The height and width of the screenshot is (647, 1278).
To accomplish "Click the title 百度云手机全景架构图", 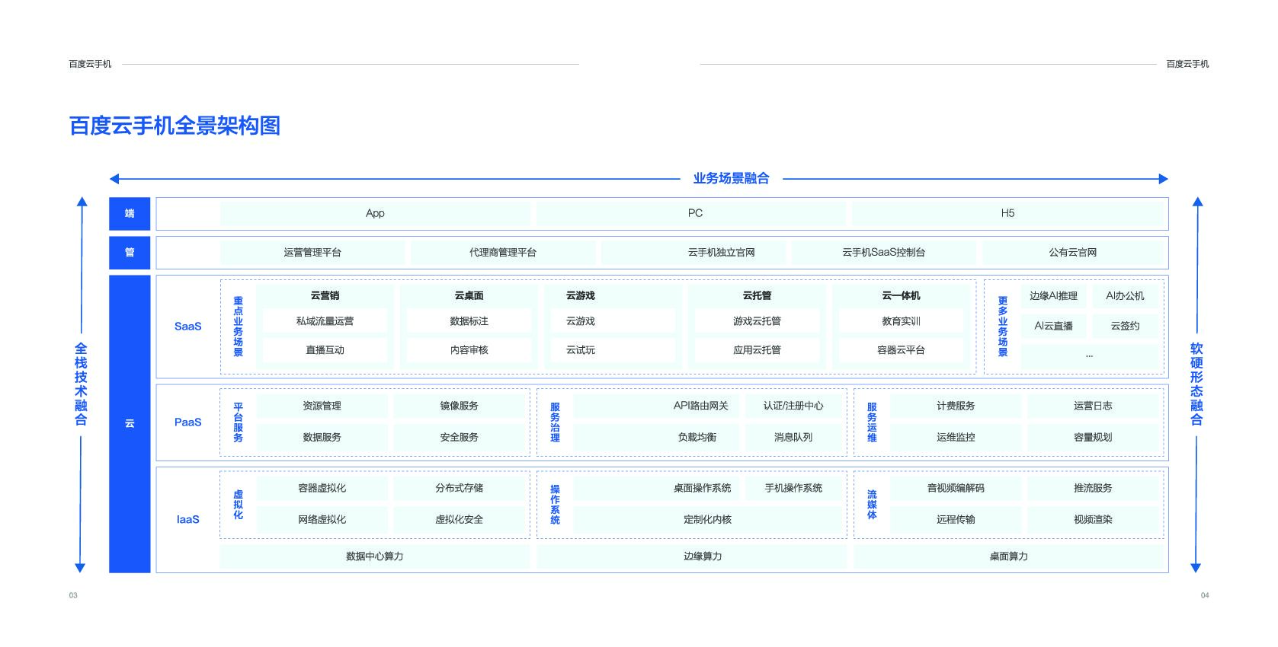I will pos(175,126).
